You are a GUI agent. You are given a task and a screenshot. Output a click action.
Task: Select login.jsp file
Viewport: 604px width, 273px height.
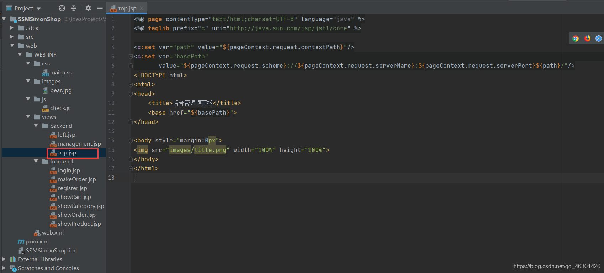65,170
